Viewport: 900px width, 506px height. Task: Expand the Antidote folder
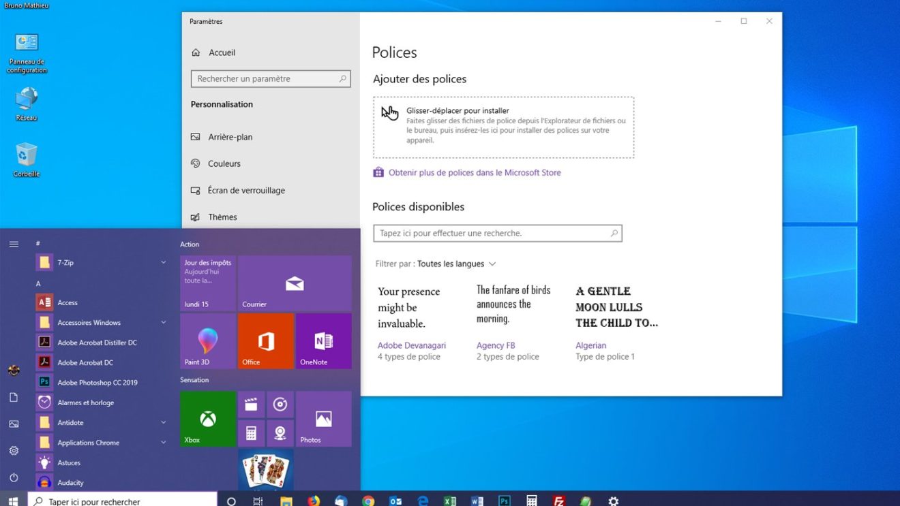point(102,422)
